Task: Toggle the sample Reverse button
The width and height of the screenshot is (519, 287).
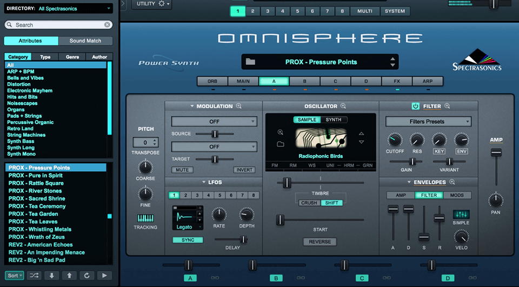Action: coord(320,242)
